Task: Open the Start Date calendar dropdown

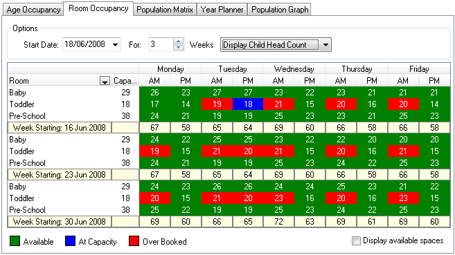Action: click(115, 45)
